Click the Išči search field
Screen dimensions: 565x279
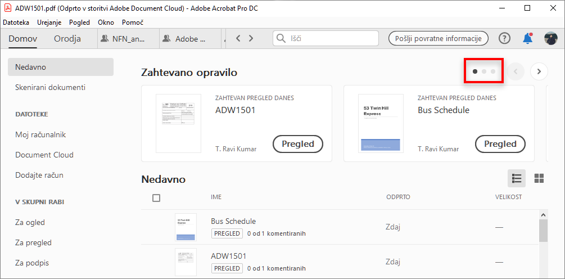(332, 38)
